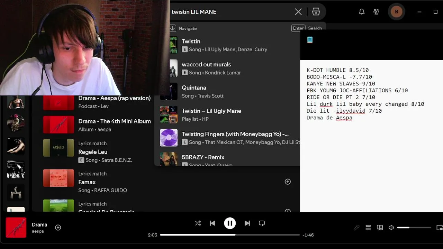Open artist aespa in now playing bar
Screen dimensions: 443x249
coord(38,231)
